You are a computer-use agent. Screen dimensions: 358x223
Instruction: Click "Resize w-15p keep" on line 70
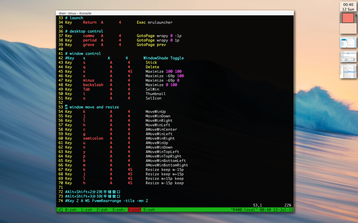[165, 183]
